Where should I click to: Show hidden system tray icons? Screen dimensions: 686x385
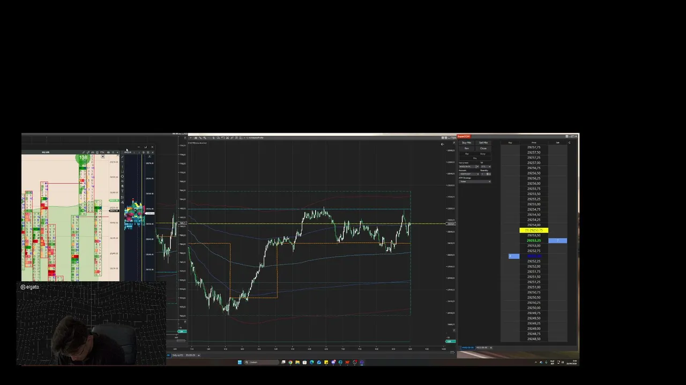coord(536,362)
